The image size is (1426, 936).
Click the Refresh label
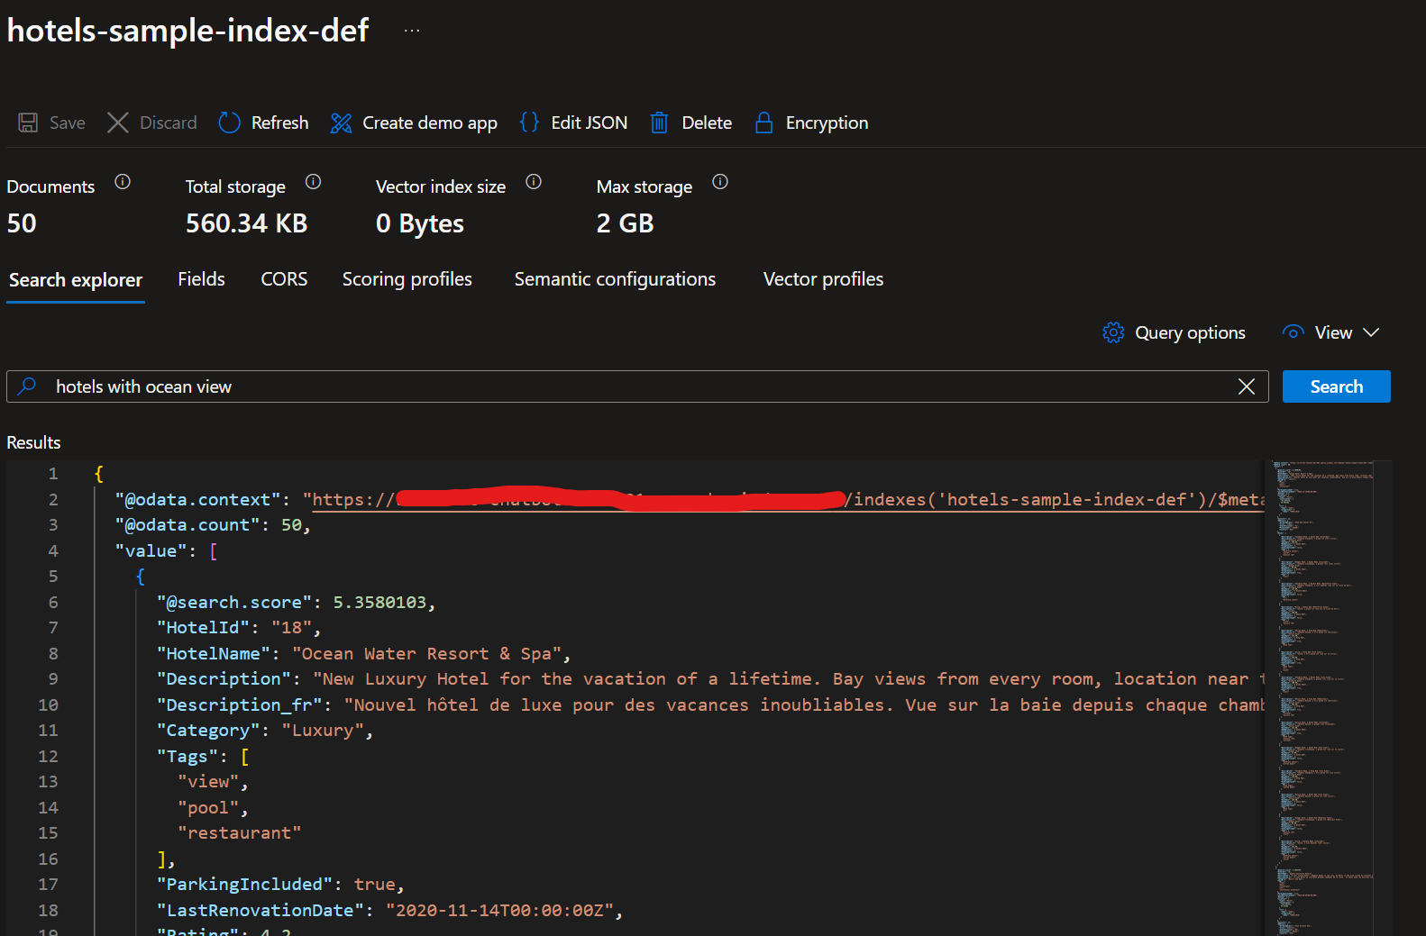279,123
